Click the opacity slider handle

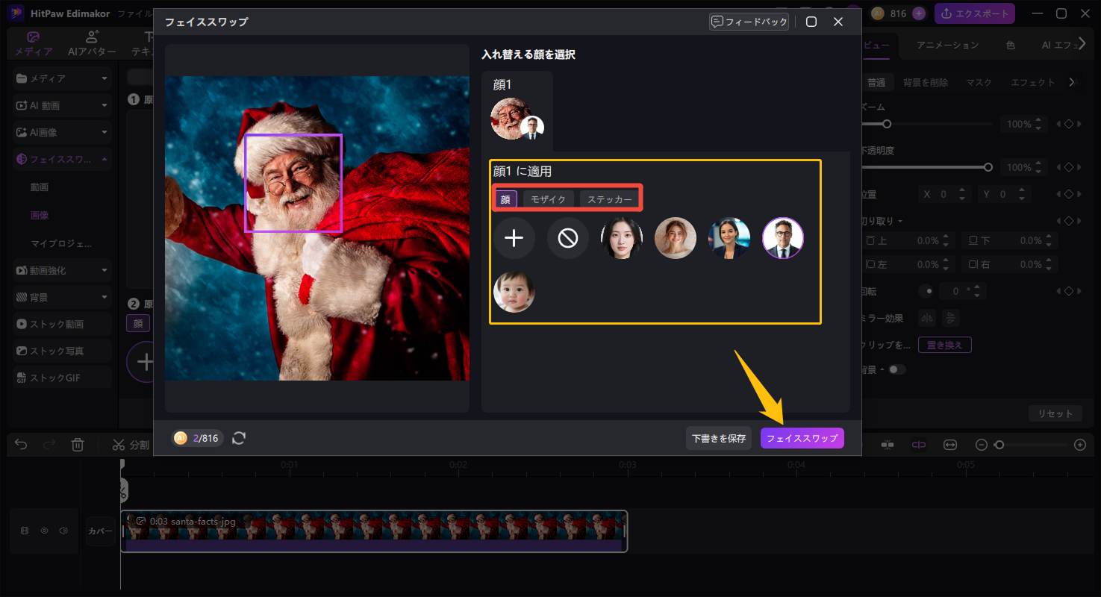pos(988,167)
